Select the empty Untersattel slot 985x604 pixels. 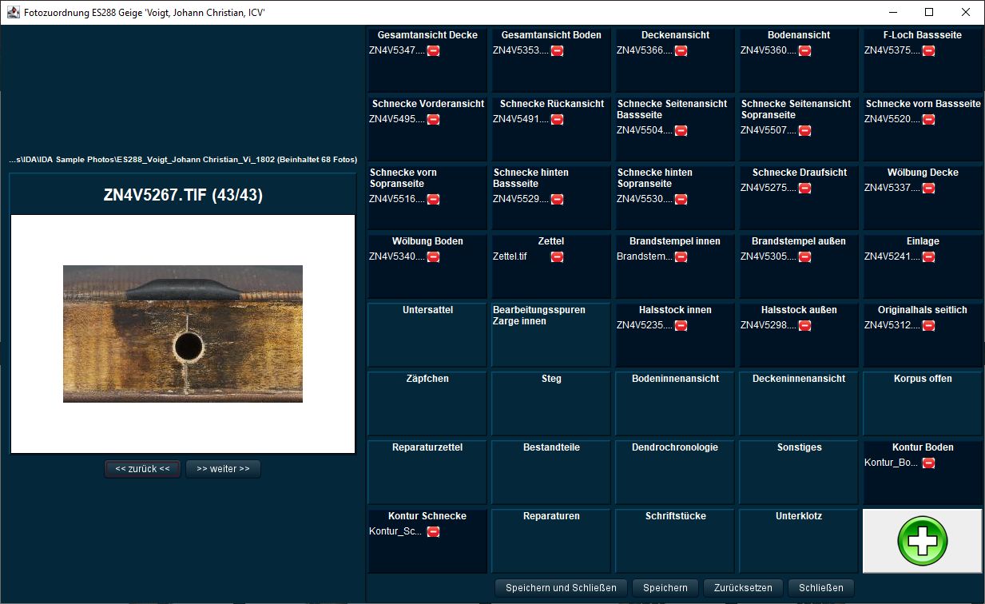point(427,334)
